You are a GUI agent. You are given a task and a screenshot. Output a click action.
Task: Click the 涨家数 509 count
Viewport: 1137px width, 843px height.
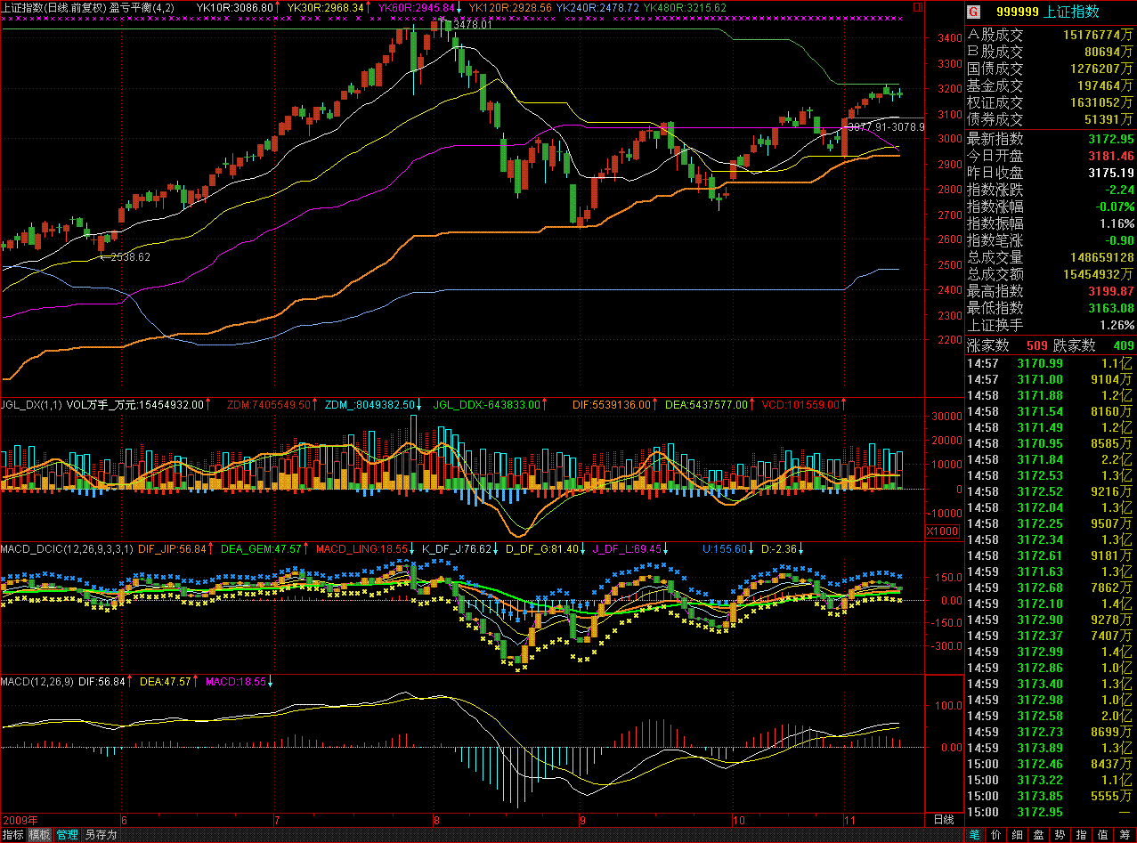click(x=1036, y=346)
